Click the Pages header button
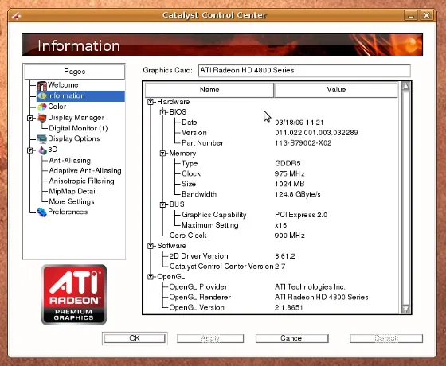 click(75, 72)
